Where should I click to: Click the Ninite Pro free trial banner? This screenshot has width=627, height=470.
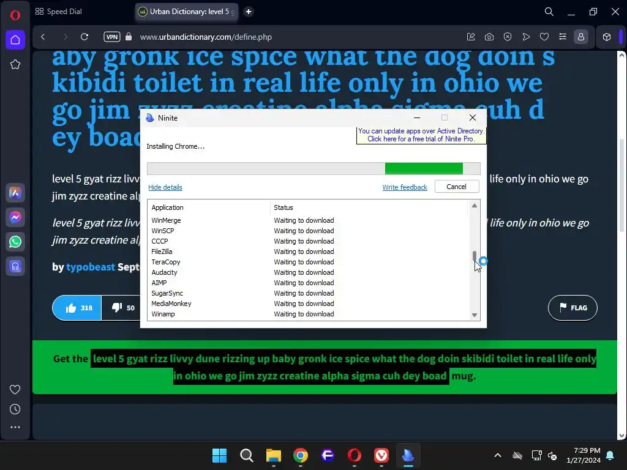(421, 135)
